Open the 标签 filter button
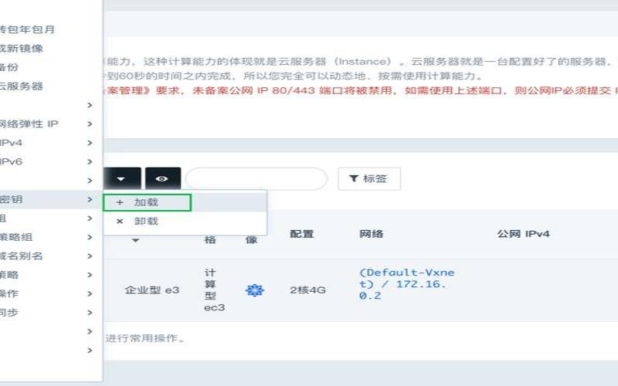This screenshot has width=618, height=386. coord(369,179)
